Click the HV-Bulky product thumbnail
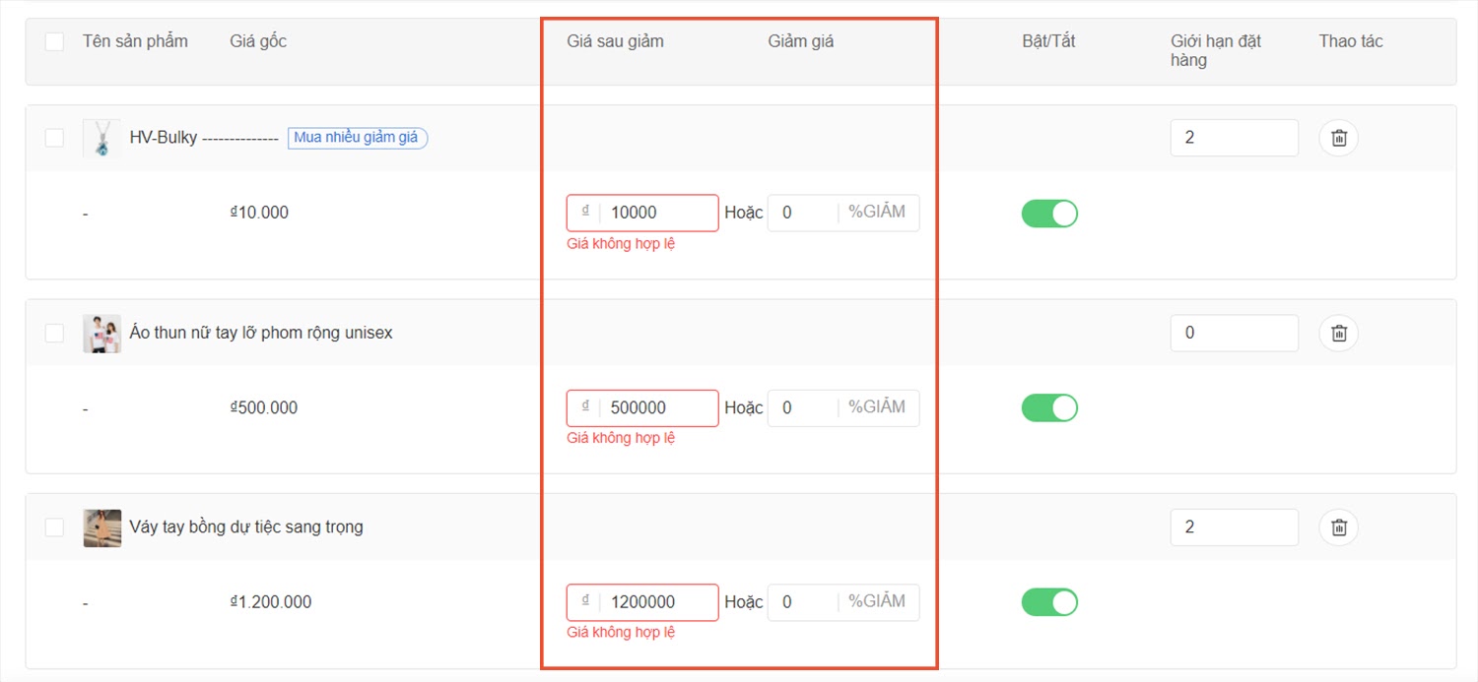 pos(101,139)
